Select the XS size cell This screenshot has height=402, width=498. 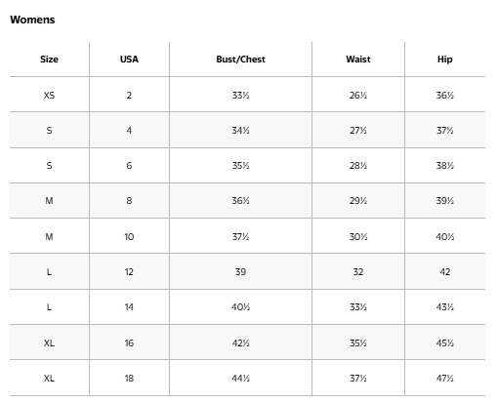tap(49, 96)
